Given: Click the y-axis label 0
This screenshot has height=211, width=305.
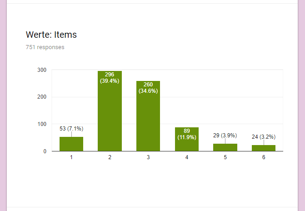Looking at the screenshot, I should click(45, 151).
